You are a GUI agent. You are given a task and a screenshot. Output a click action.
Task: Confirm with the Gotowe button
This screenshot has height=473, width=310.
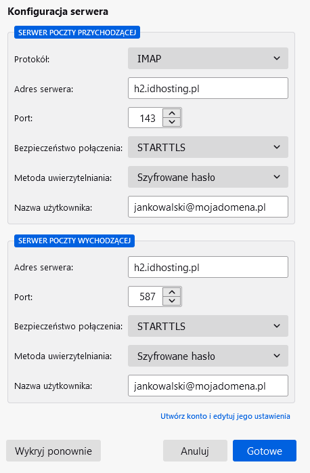[x=265, y=451]
